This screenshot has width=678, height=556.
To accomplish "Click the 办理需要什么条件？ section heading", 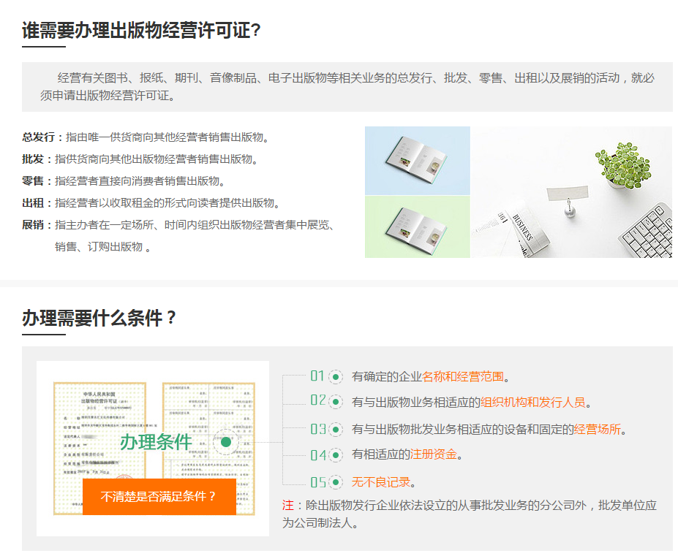I will (99, 318).
